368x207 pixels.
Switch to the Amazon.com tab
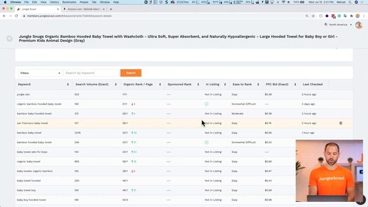[85, 9]
